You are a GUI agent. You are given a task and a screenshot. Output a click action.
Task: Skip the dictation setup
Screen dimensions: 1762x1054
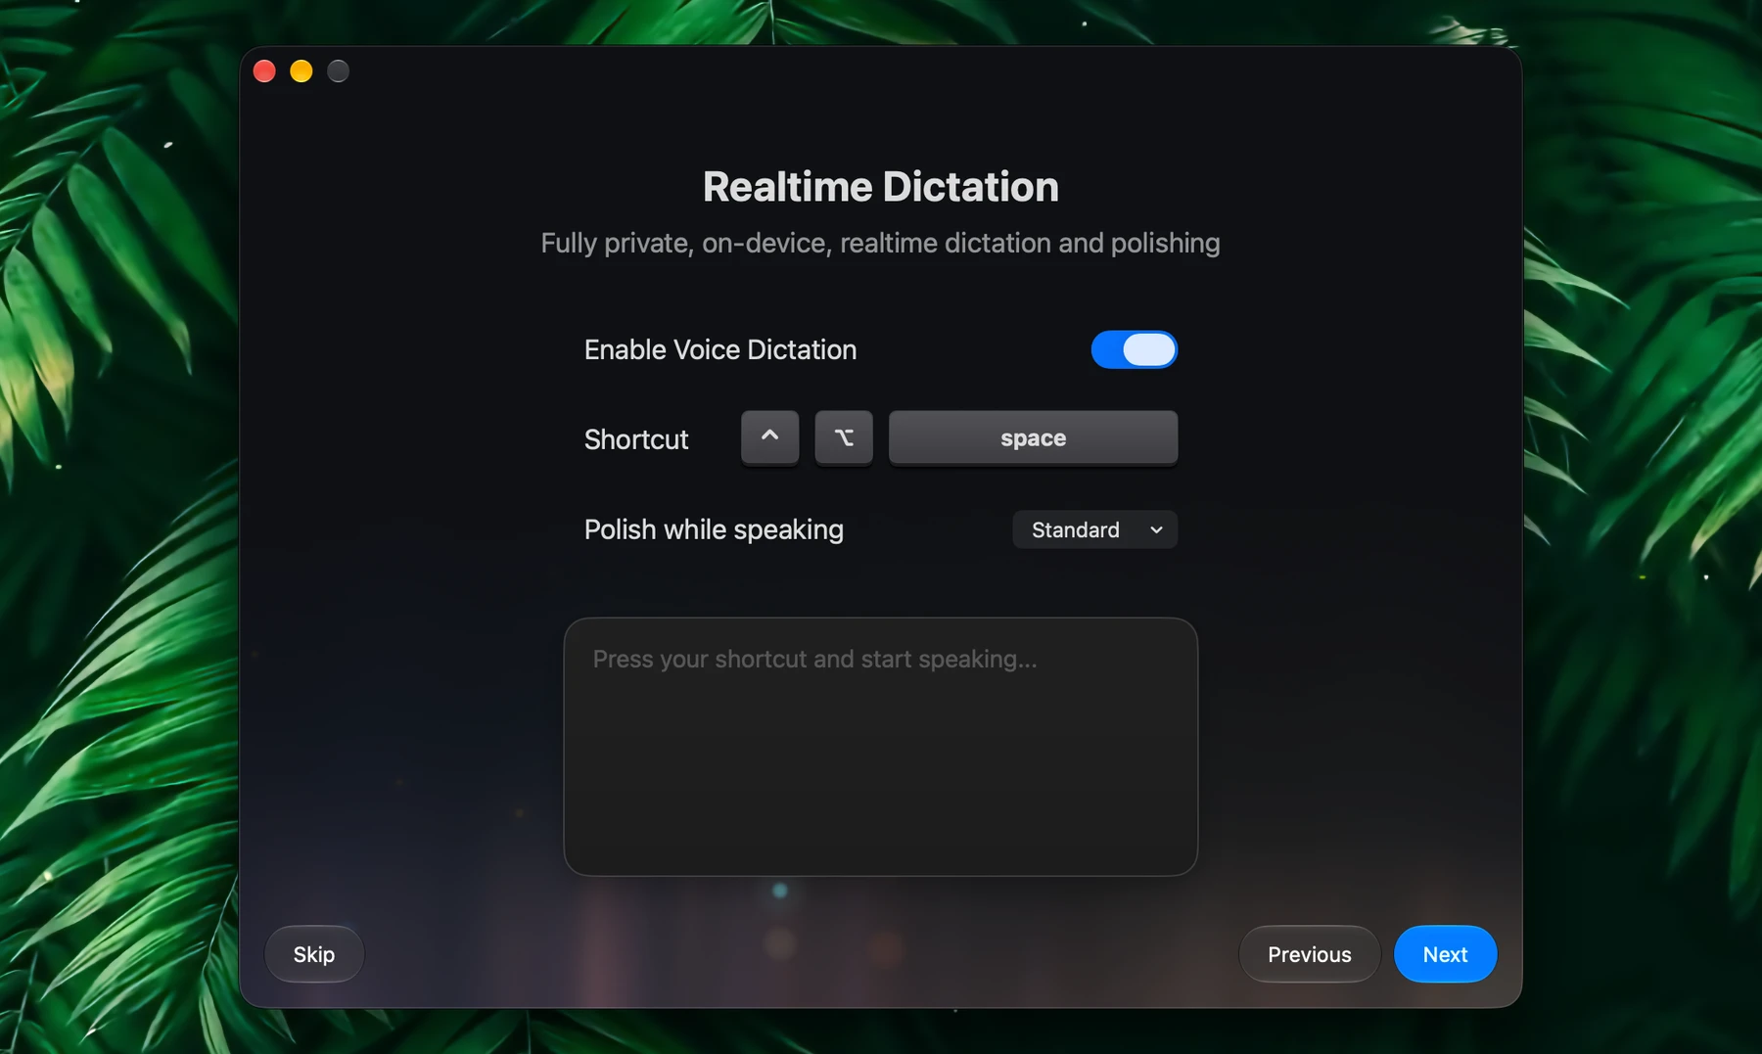(314, 954)
